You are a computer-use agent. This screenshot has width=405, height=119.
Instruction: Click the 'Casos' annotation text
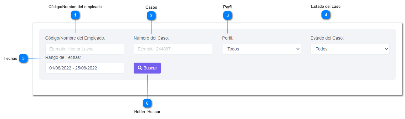click(x=151, y=7)
